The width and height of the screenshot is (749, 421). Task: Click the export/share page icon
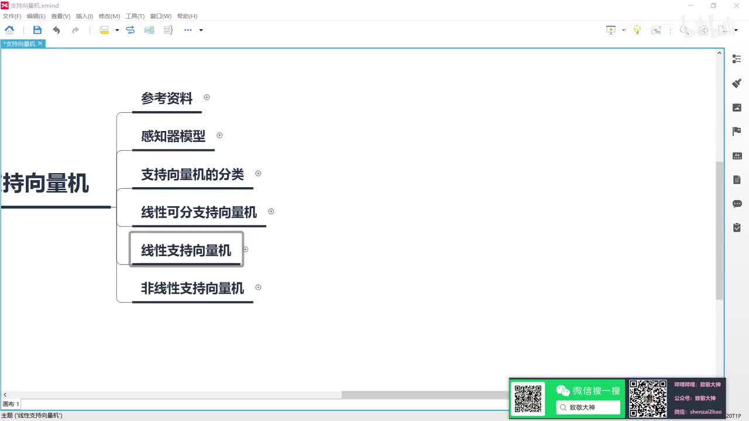coord(723,30)
